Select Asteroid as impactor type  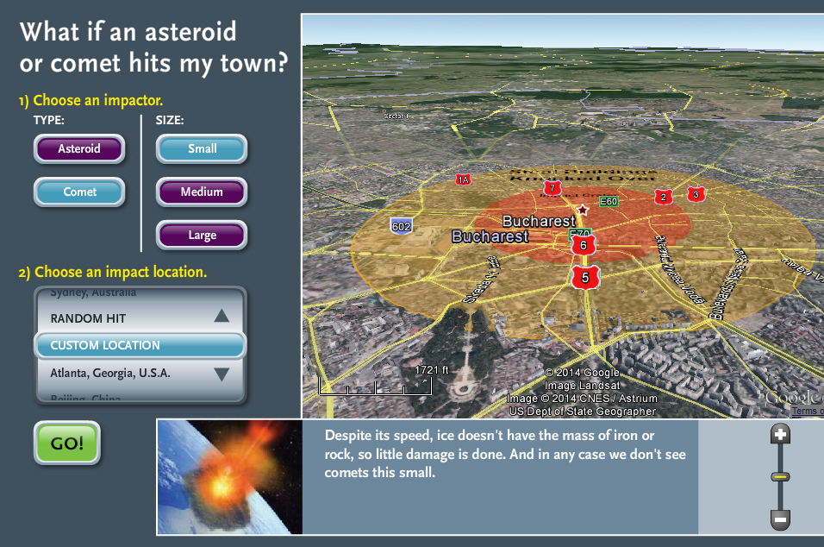coord(79,149)
